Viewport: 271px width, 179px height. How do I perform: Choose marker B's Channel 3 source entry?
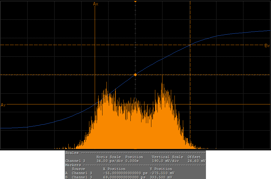pyautogui.click(x=82, y=177)
